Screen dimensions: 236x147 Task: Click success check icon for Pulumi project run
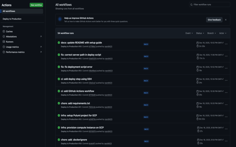pos(59,115)
